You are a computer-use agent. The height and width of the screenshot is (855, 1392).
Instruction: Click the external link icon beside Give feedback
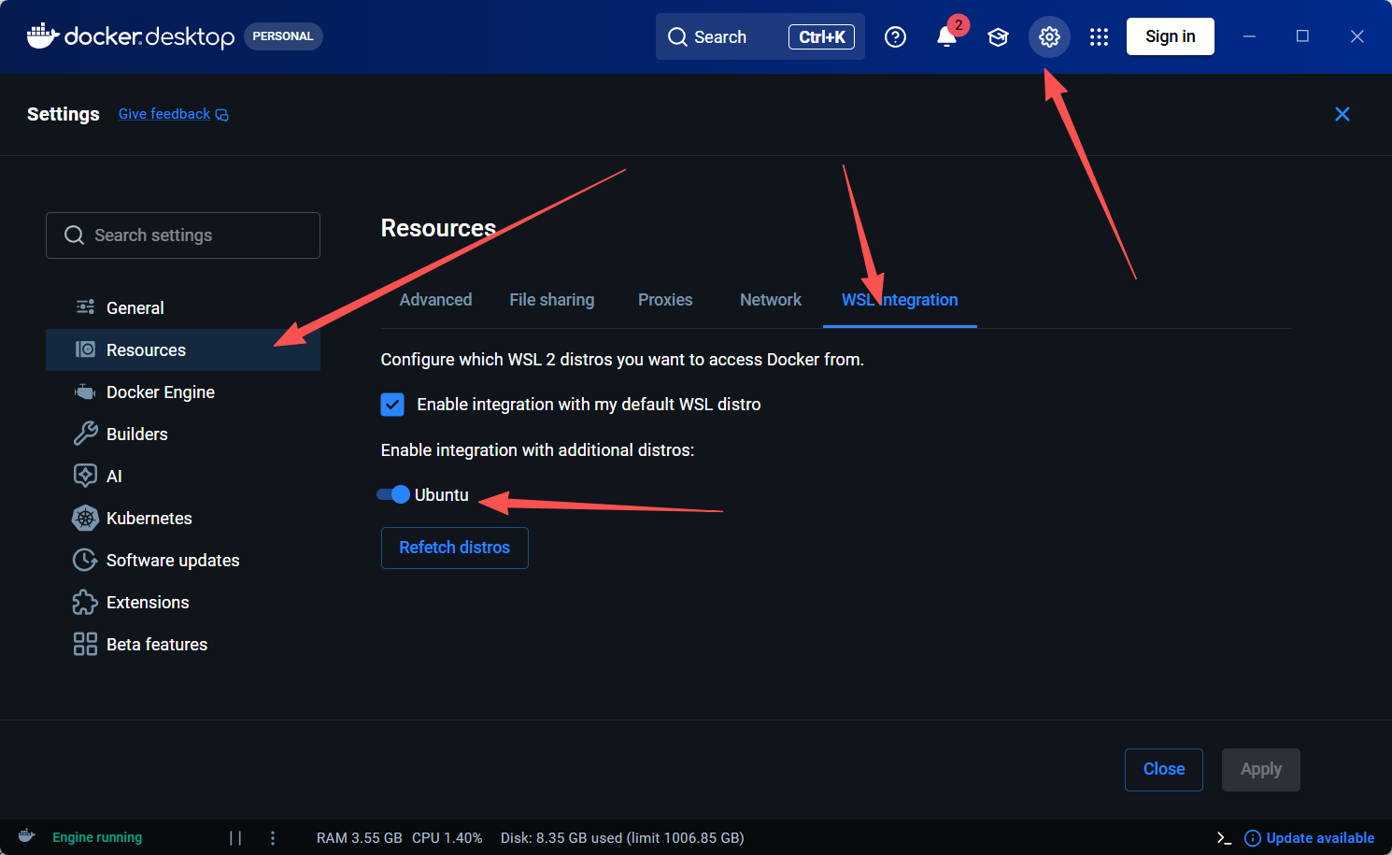pyautogui.click(x=222, y=115)
